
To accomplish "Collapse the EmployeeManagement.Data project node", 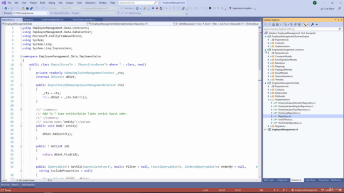I will (266, 83).
